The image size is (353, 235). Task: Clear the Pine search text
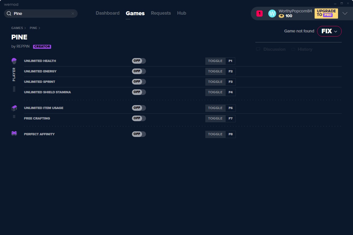coord(73,14)
